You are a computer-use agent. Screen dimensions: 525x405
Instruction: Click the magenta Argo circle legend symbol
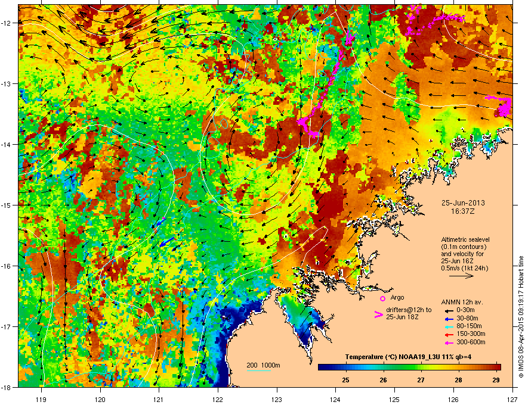(x=382, y=298)
